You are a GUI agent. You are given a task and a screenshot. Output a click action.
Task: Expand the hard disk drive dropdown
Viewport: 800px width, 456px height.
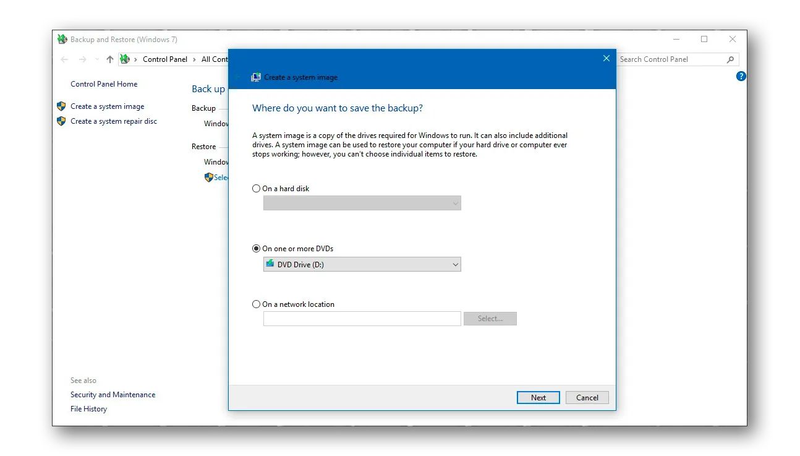coord(362,203)
